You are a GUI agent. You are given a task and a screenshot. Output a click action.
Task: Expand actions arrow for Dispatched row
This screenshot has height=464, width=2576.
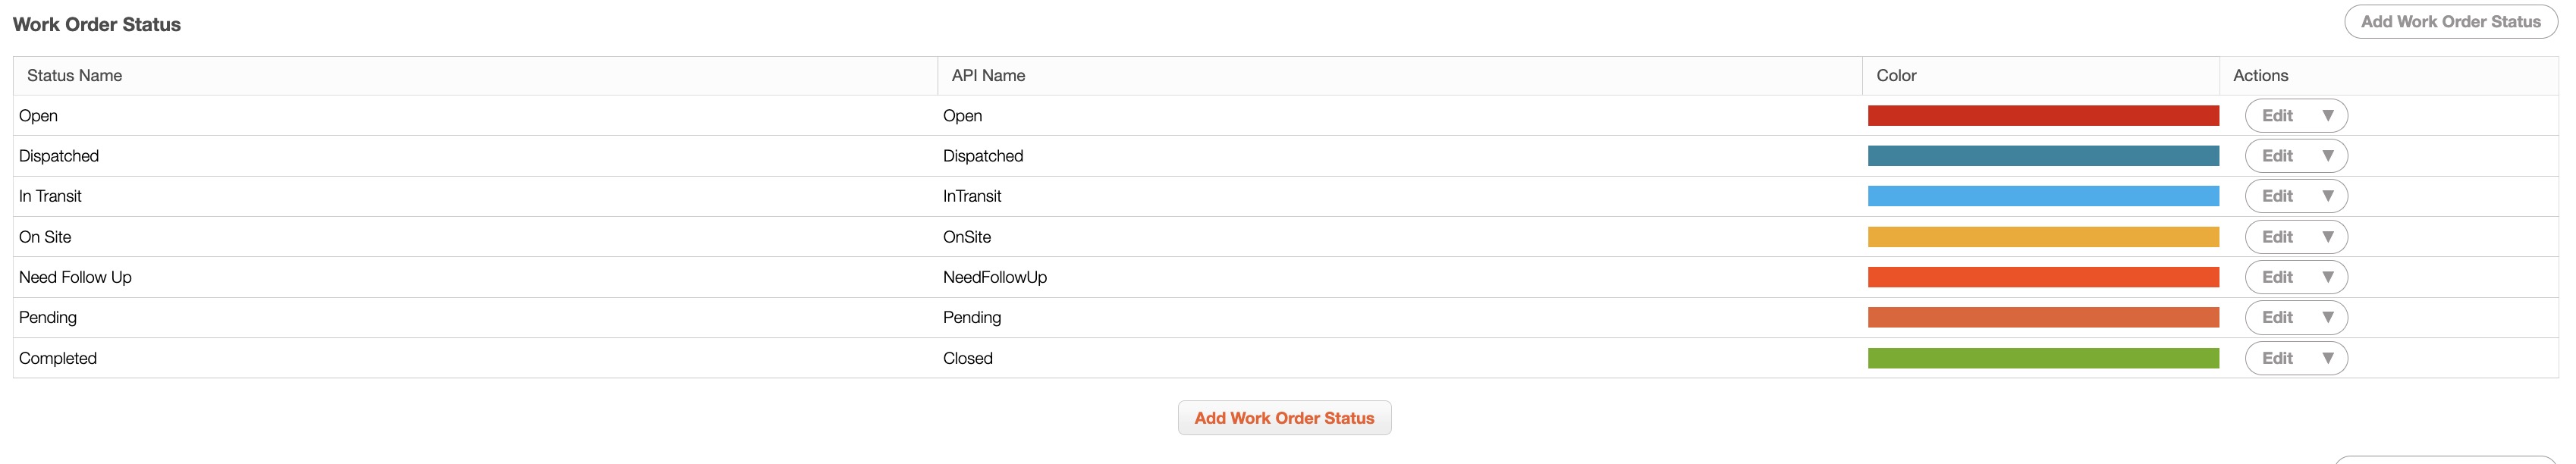coord(2327,156)
